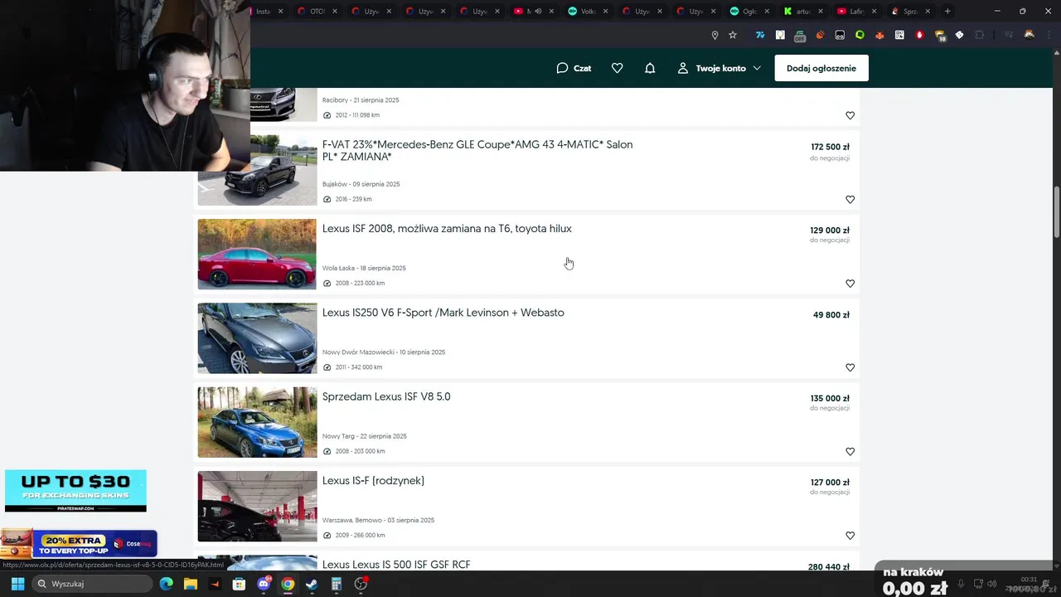1061x597 pixels.
Task: Switch to the Ogłoszenia browser tab
Action: coord(748,12)
